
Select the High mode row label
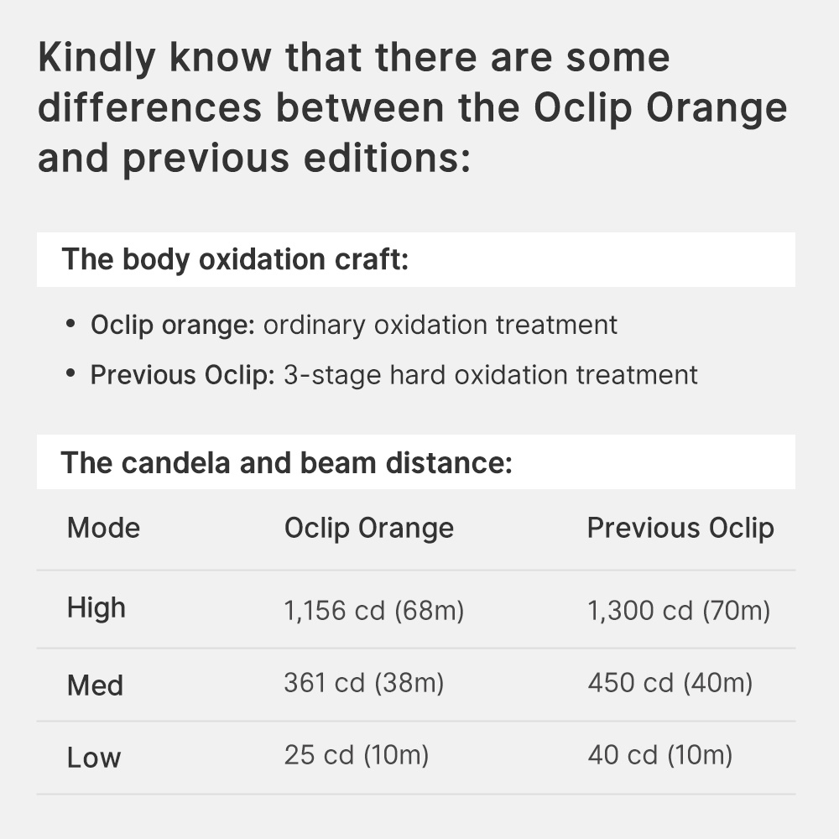tap(96, 608)
